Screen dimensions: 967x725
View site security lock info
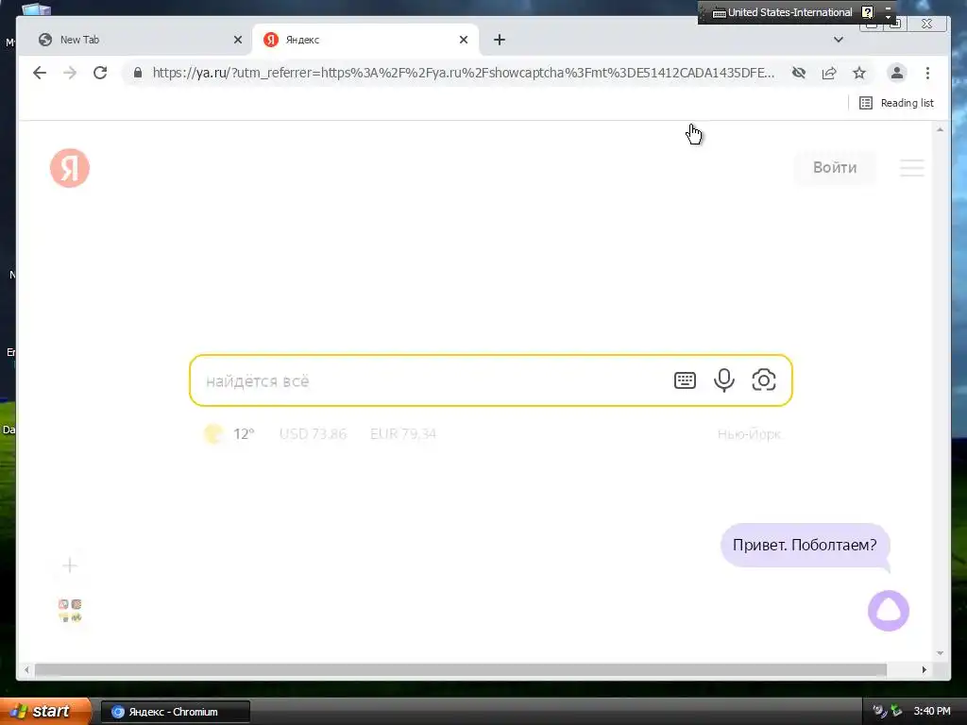pyautogui.click(x=138, y=73)
